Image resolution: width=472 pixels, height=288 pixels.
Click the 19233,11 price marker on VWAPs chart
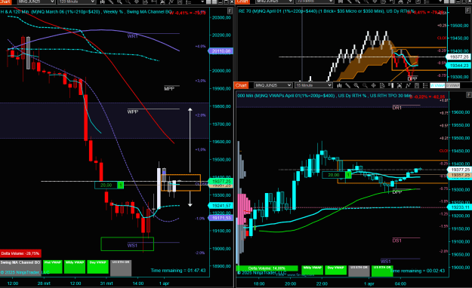click(x=460, y=207)
